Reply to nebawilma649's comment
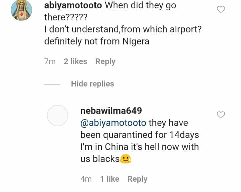The image size is (241, 192). 137,179
